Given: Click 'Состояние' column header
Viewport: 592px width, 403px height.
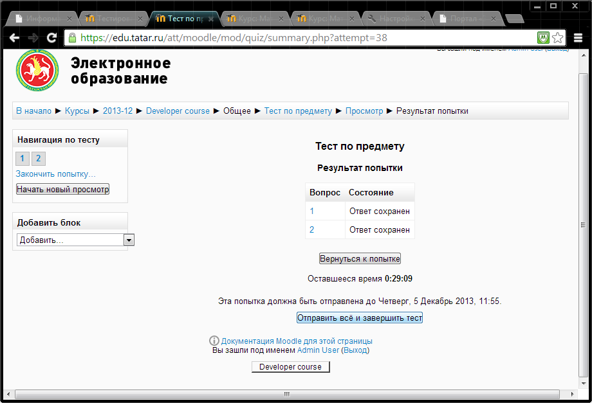Looking at the screenshot, I should click(371, 192).
